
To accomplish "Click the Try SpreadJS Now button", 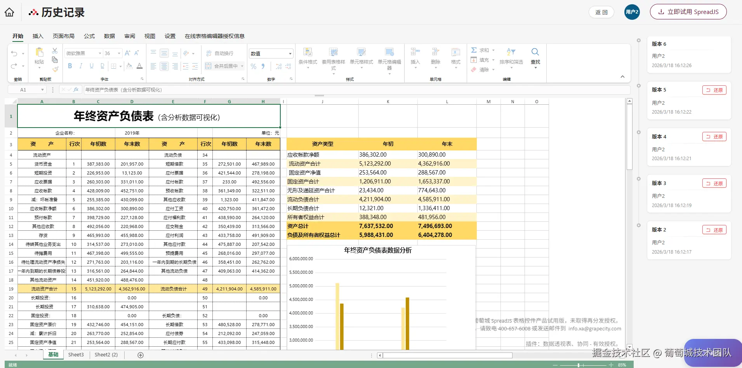I will (688, 12).
